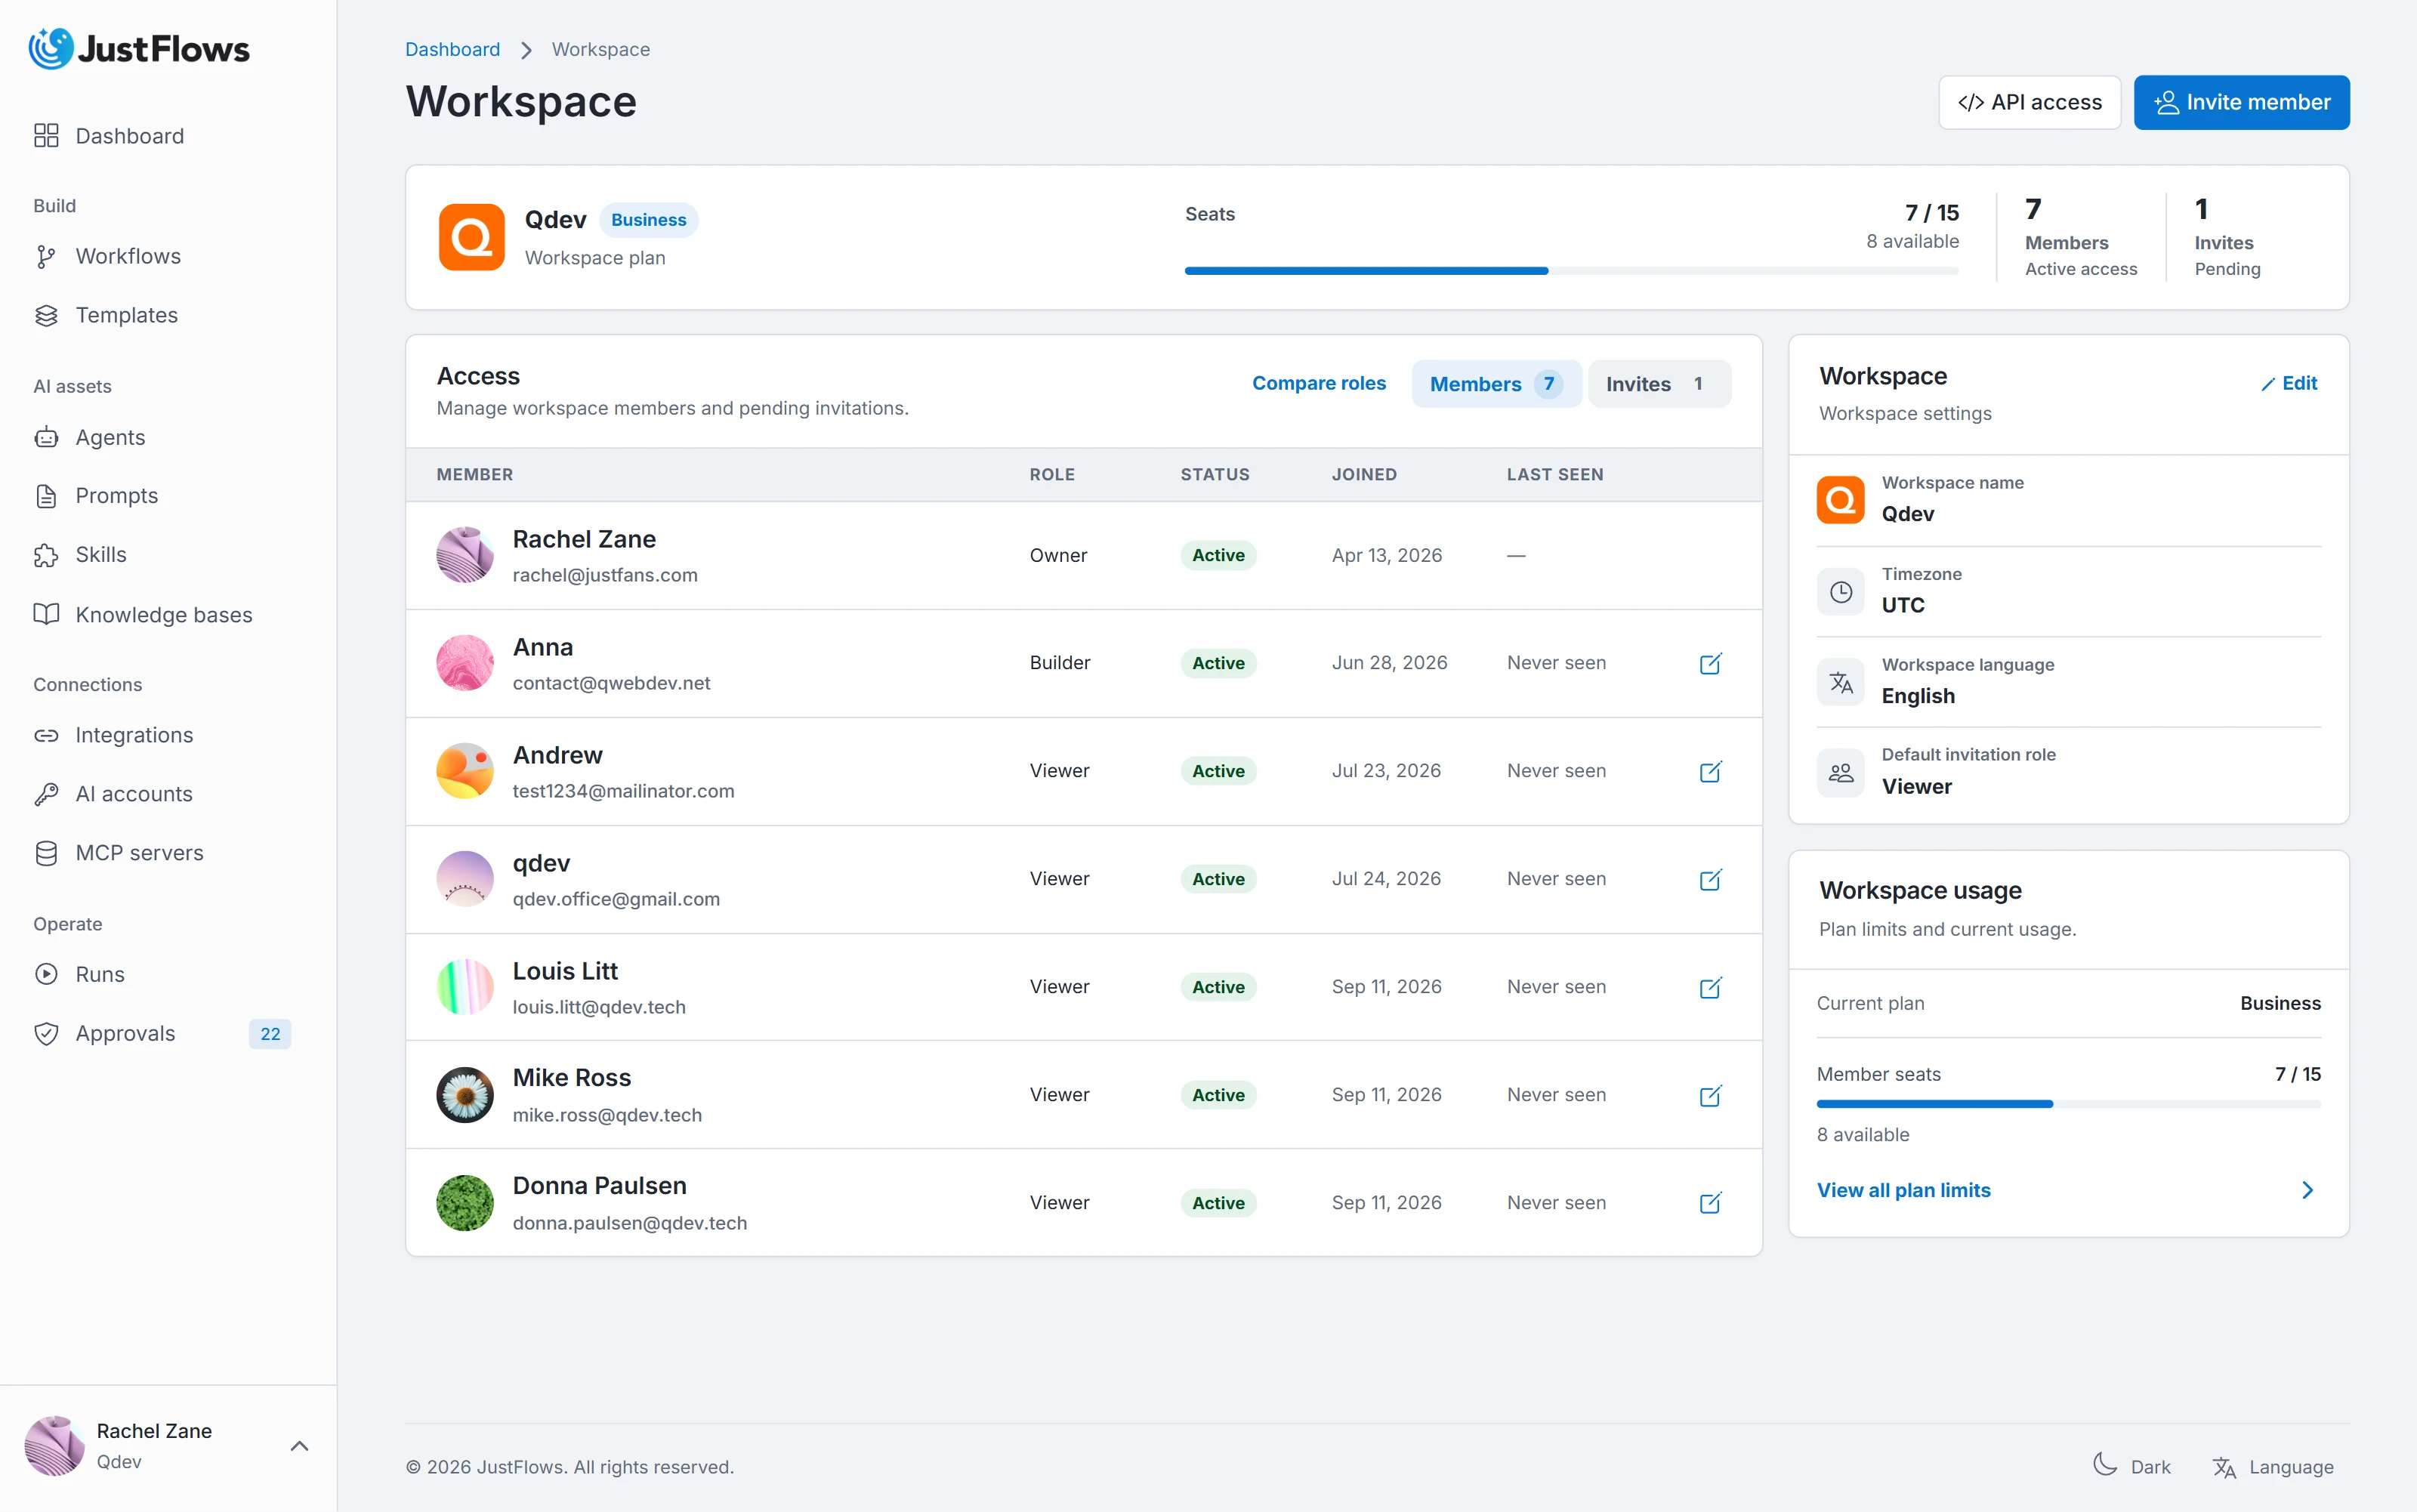Click the Workspace language icon
Viewport: 2417px width, 1512px height.
coord(1840,683)
